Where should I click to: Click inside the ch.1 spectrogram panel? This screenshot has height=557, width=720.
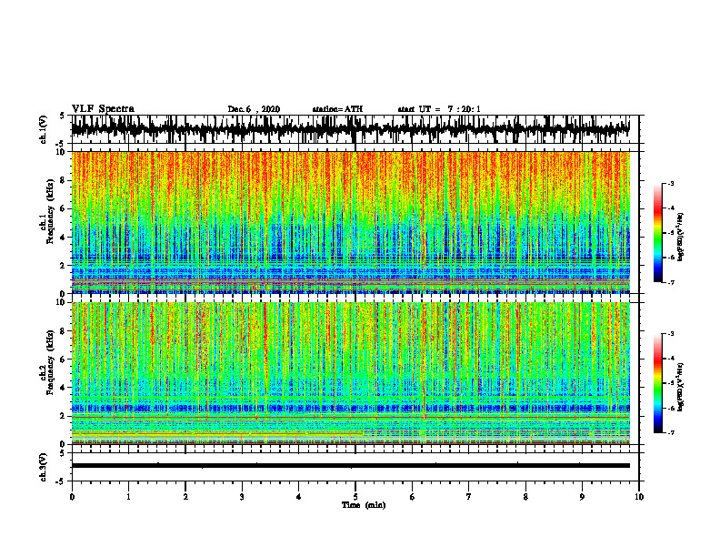pyautogui.click(x=350, y=222)
